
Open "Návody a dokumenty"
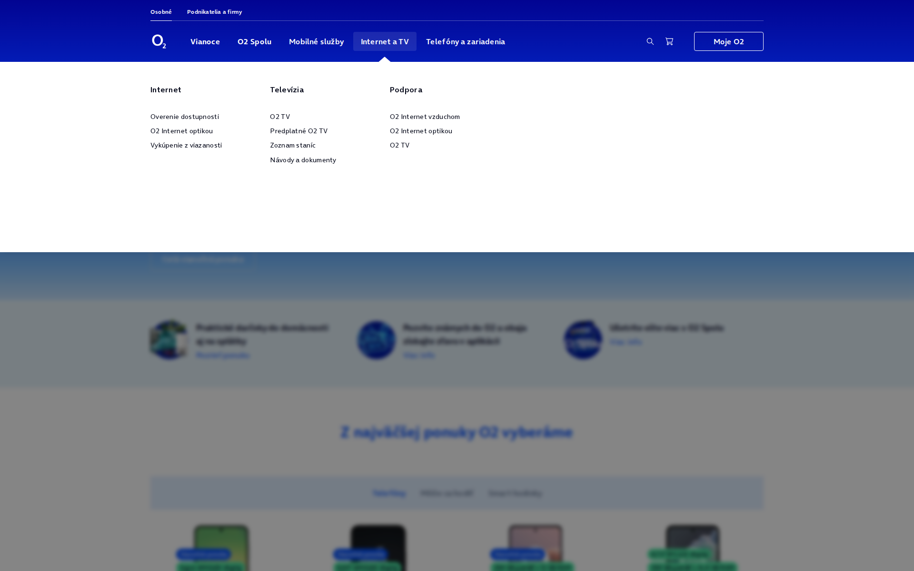click(x=303, y=160)
